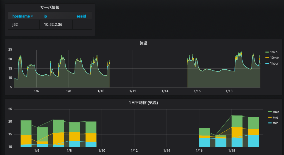Viewport: 284px width, 155px height.
Task: Click the sort arrow next to hostname
Action: click(x=32, y=16)
